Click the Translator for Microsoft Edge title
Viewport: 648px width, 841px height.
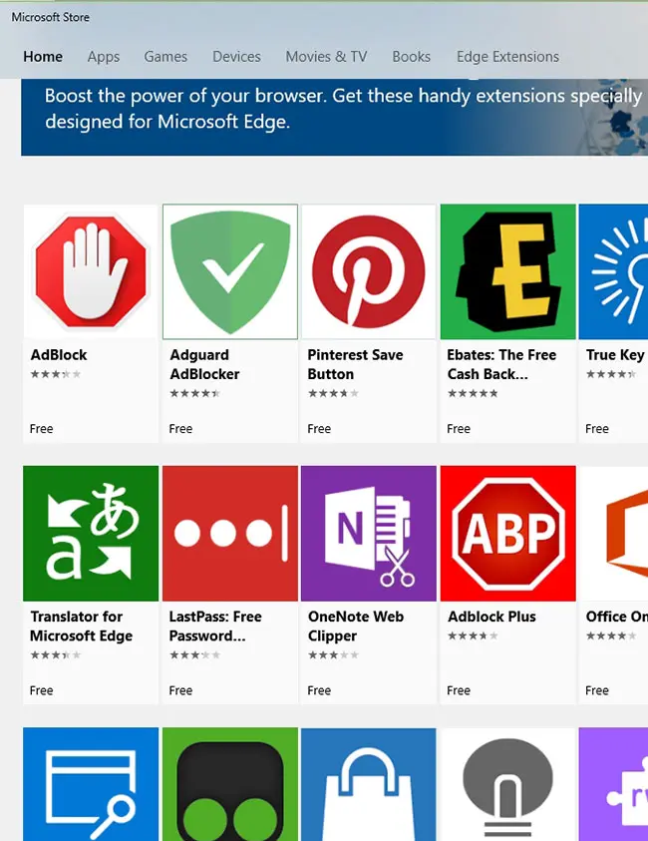(81, 627)
